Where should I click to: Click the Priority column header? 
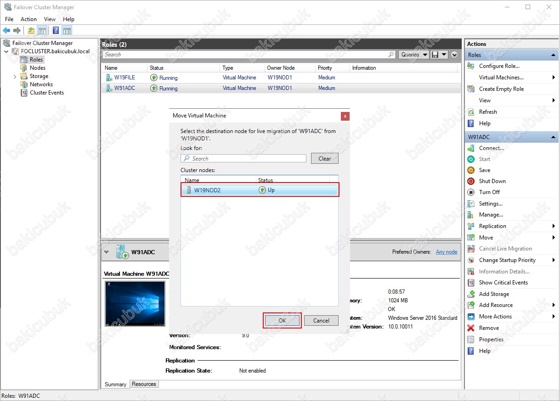click(x=333, y=68)
